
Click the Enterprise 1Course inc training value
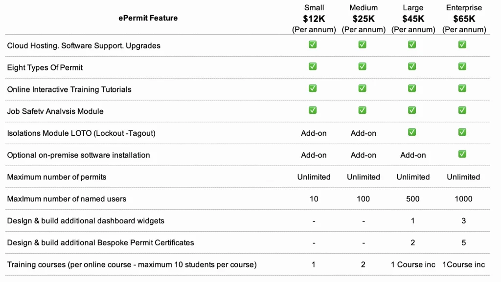pos(464,264)
